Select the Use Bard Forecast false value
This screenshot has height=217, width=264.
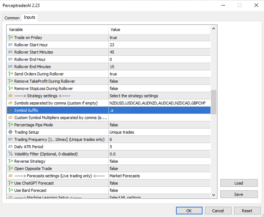pos(159,190)
